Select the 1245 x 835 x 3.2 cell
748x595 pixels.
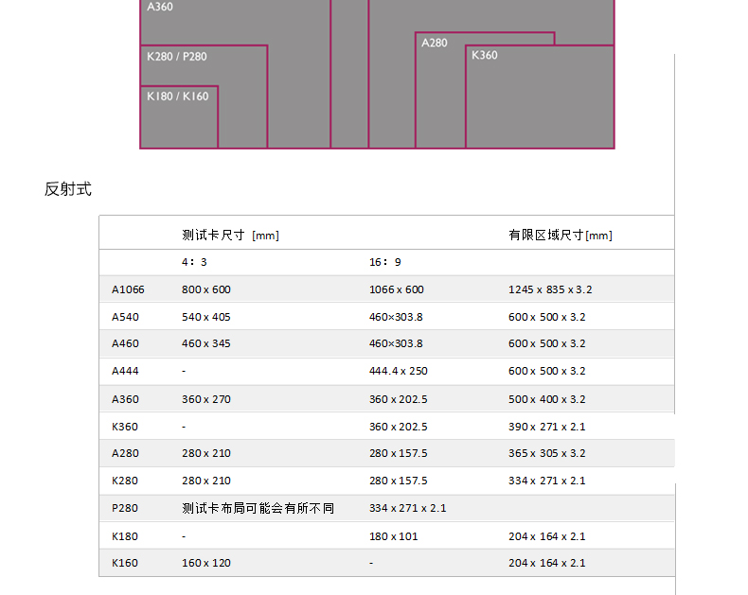tap(549, 289)
